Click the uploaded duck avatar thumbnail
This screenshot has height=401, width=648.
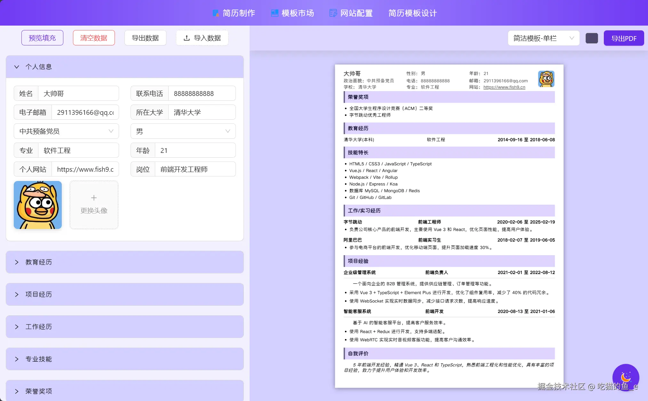[x=38, y=205]
